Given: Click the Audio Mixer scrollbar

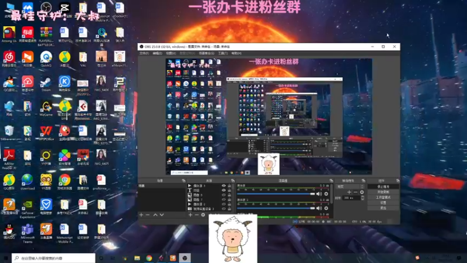Looking at the screenshot, I should (x=332, y=194).
